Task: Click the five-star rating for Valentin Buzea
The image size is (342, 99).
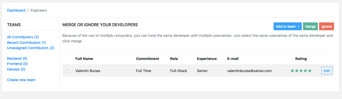Action: coord(301,71)
